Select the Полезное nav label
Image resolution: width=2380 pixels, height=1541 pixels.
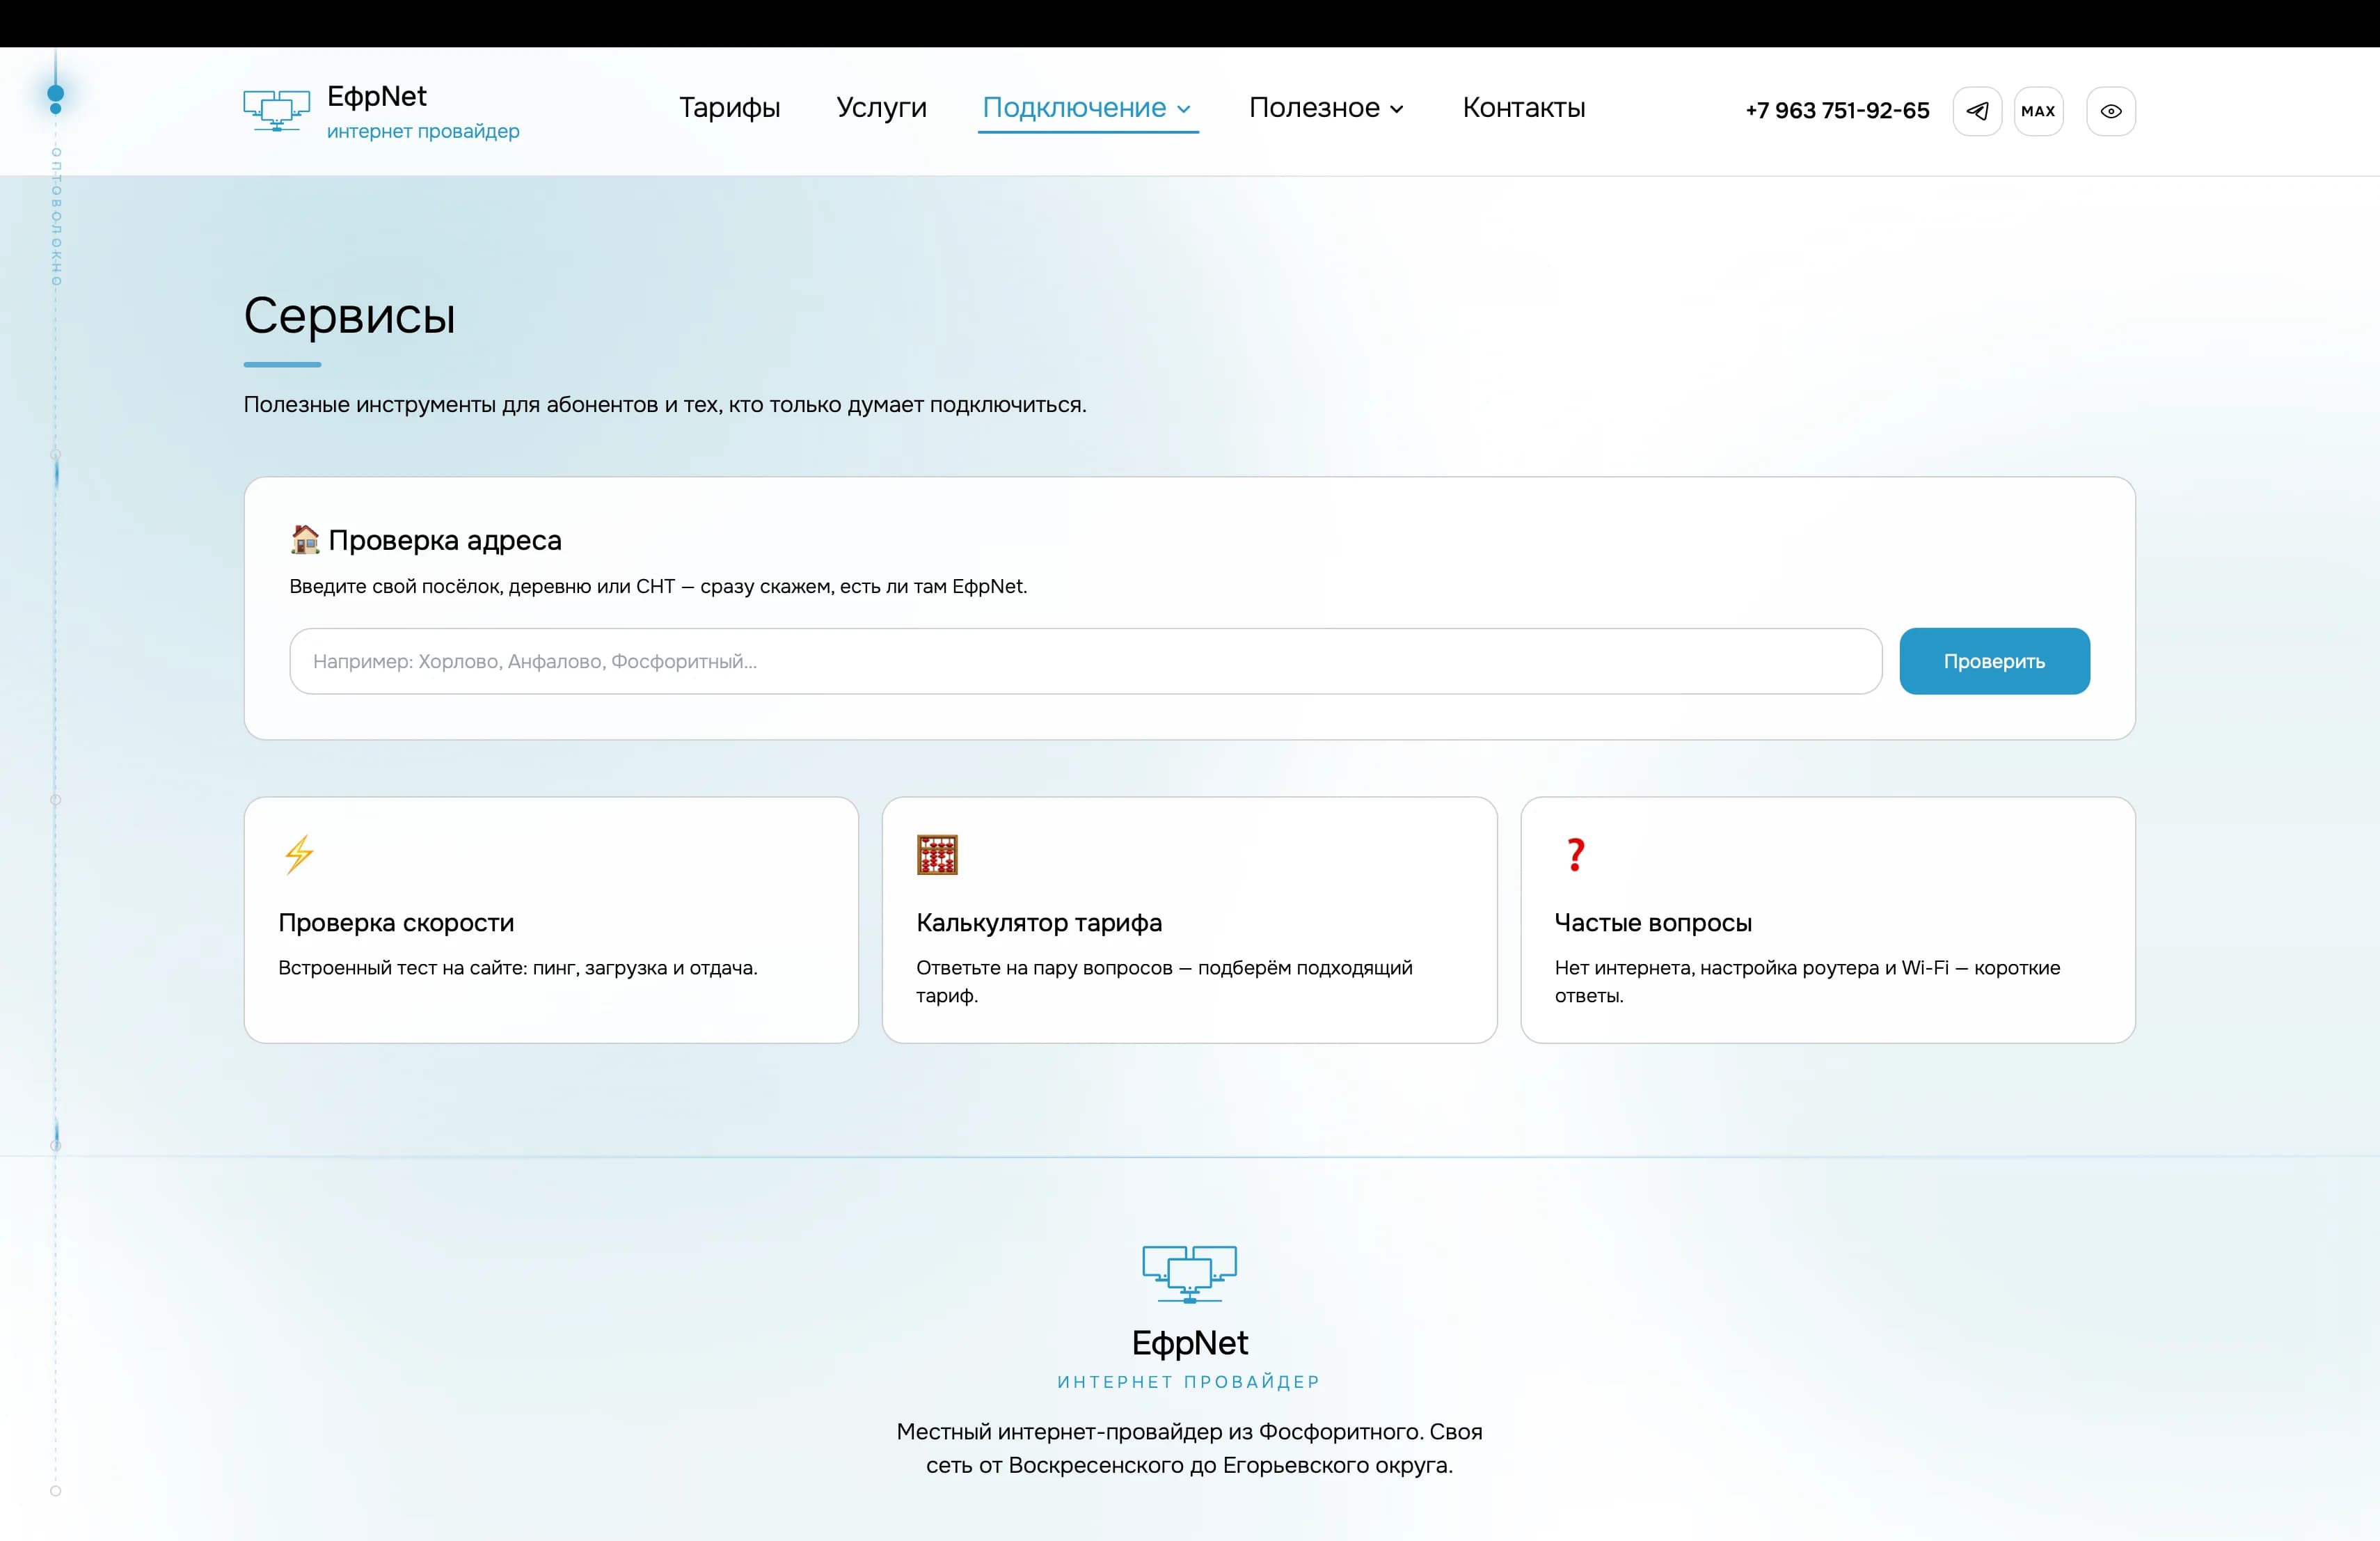pos(1314,108)
